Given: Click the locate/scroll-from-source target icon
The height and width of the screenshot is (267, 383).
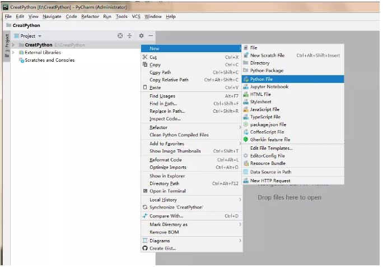Looking at the screenshot, I should pyautogui.click(x=120, y=36).
